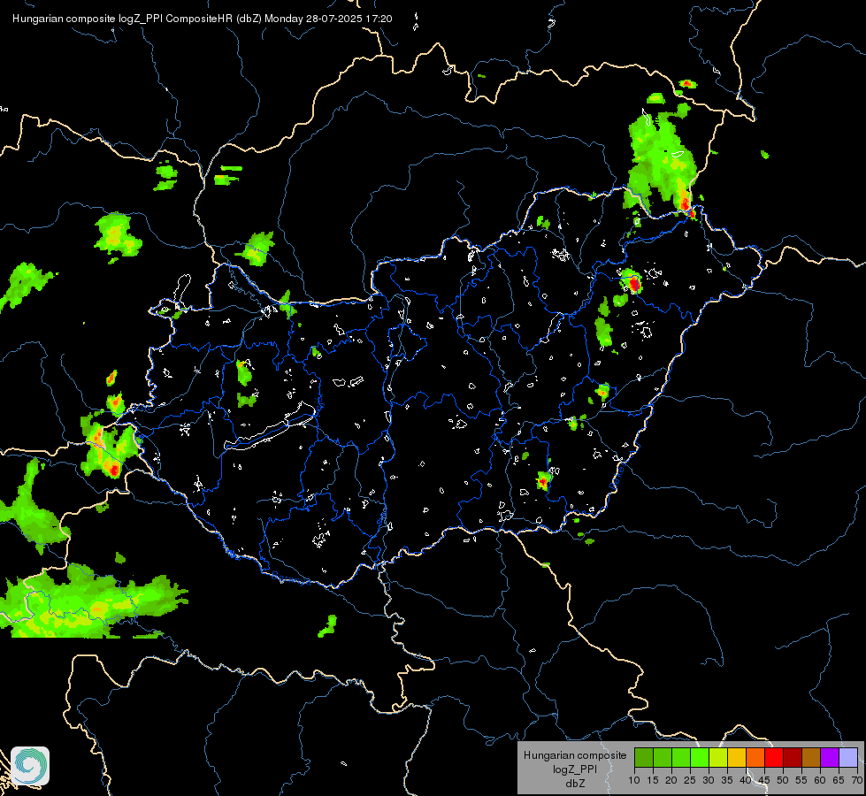
Task: Click the "70" scale value in the legend
Action: 856,781
